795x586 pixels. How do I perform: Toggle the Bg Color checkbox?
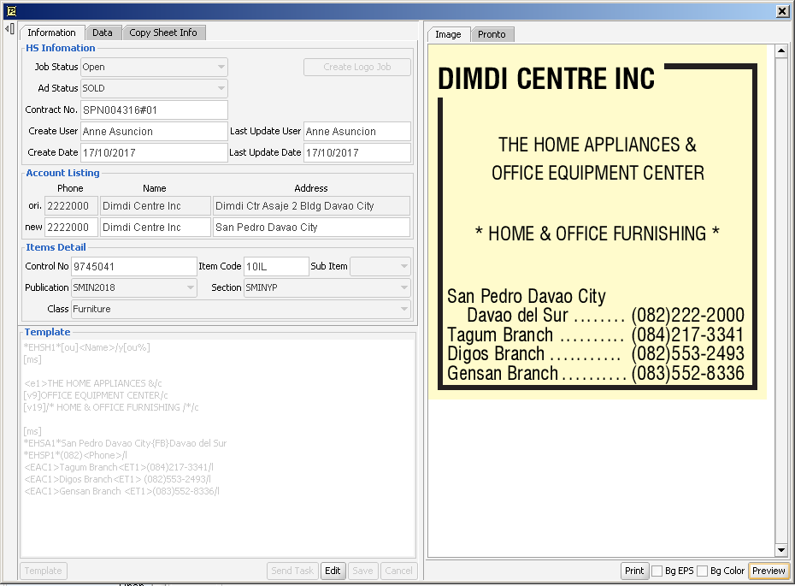(702, 571)
